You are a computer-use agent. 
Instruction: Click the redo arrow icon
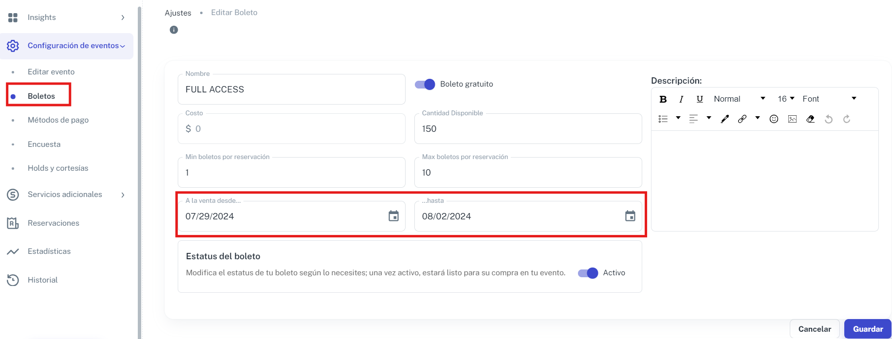click(x=847, y=119)
